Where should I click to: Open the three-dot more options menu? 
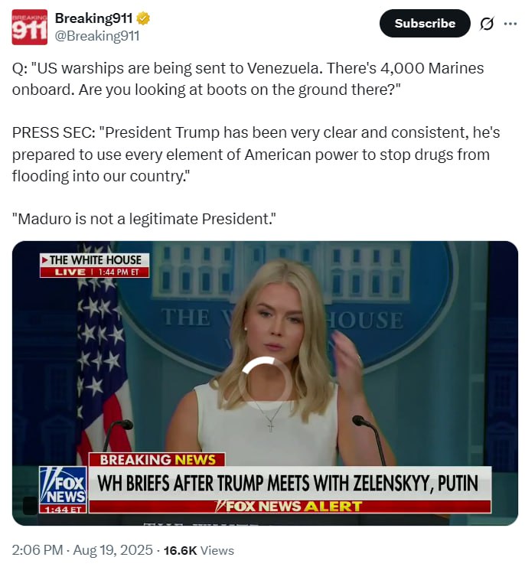point(510,24)
